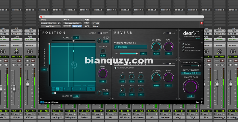This screenshot has height=122, width=238.
Task: Click the red target button in plugin header
Action: [x=201, y=23]
